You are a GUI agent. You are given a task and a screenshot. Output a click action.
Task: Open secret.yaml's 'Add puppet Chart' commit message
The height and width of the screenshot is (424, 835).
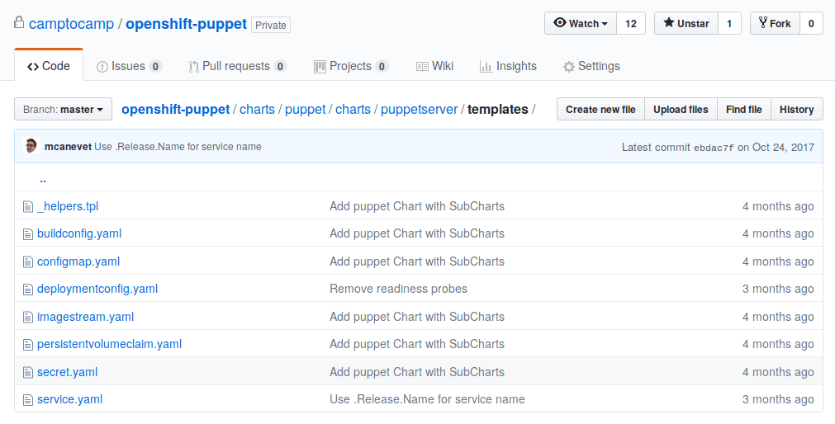click(x=417, y=372)
